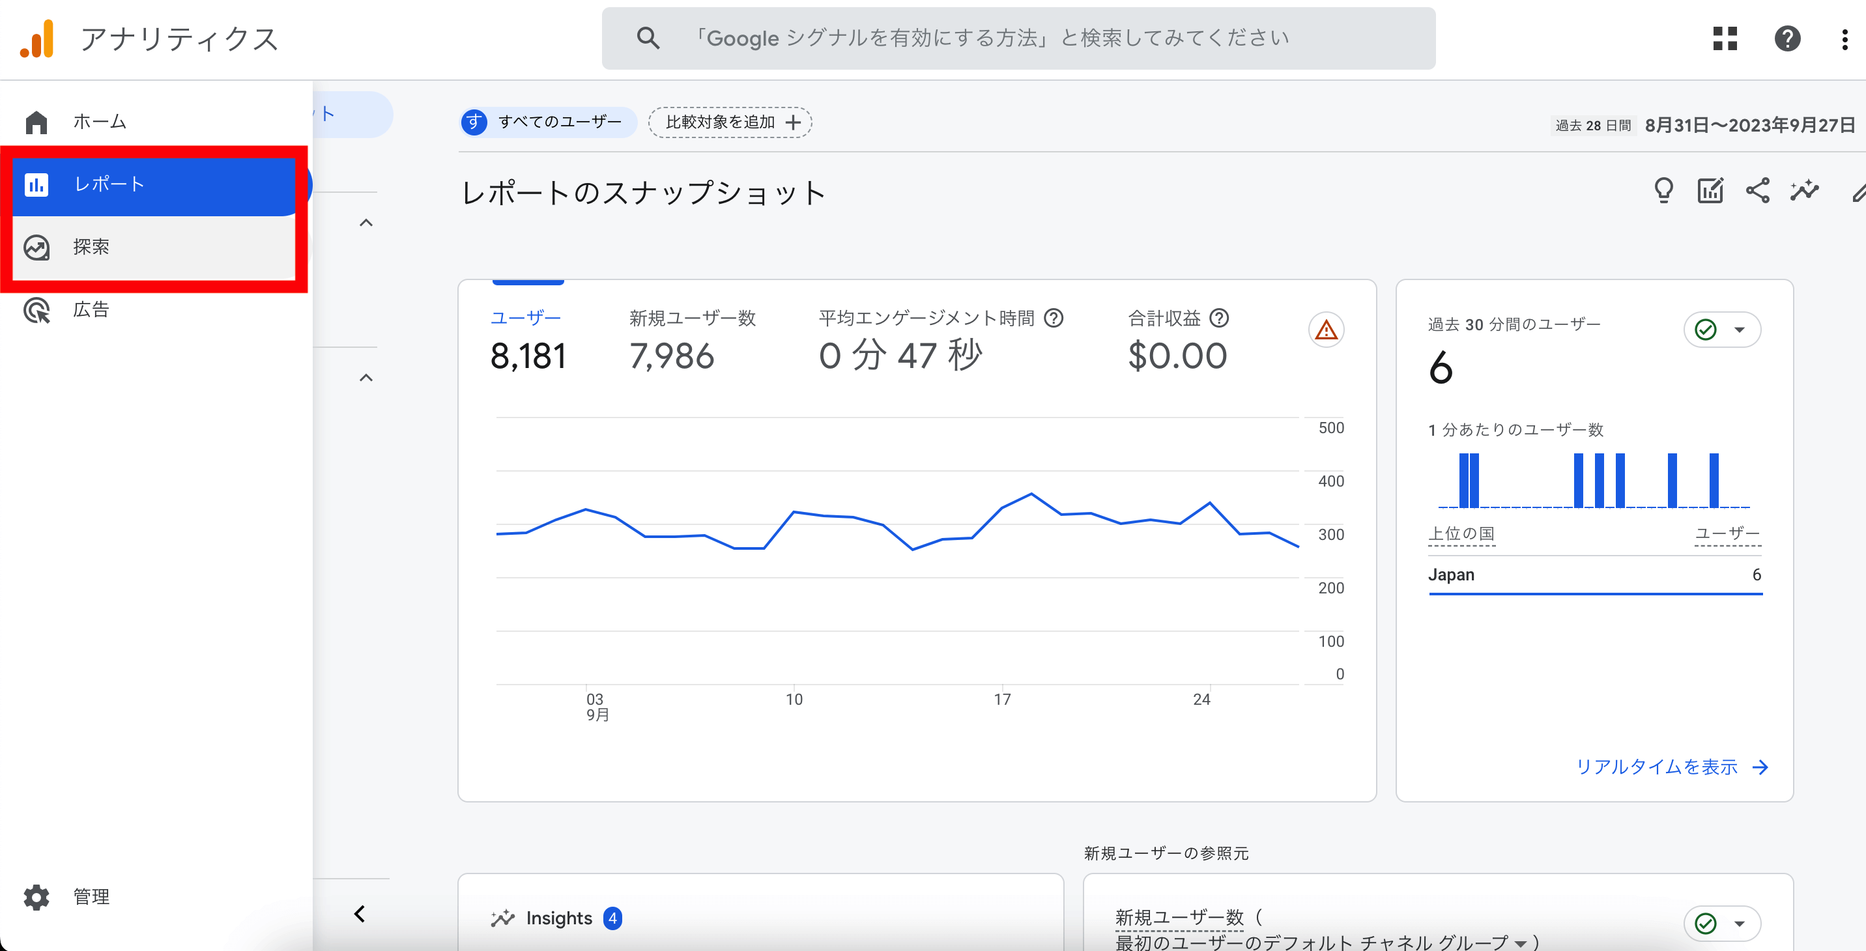
Task: Click the home house icon
Action: (36, 122)
